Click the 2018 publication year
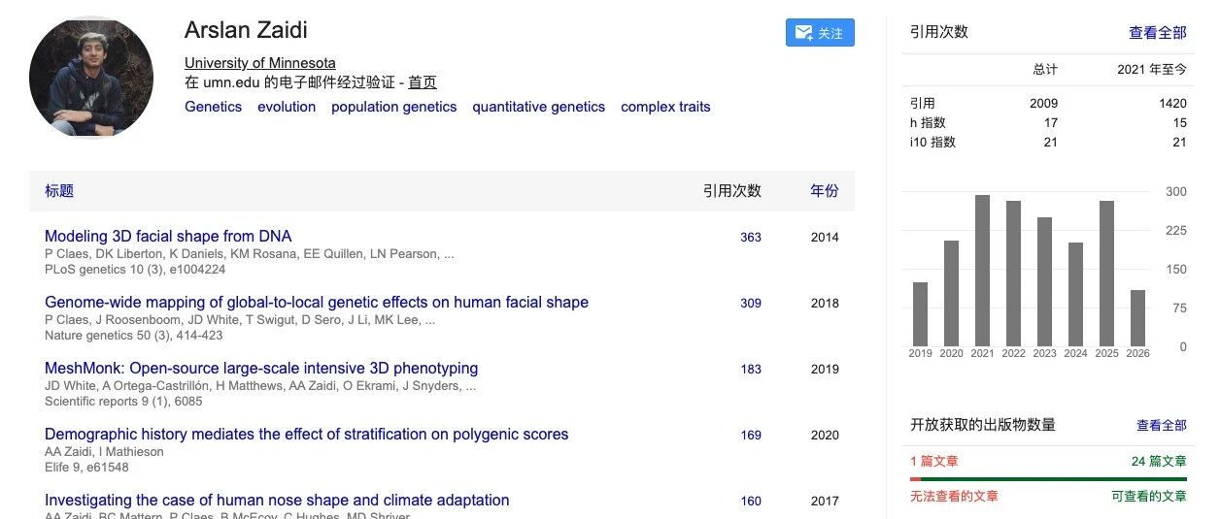The image size is (1220, 519). [825, 303]
